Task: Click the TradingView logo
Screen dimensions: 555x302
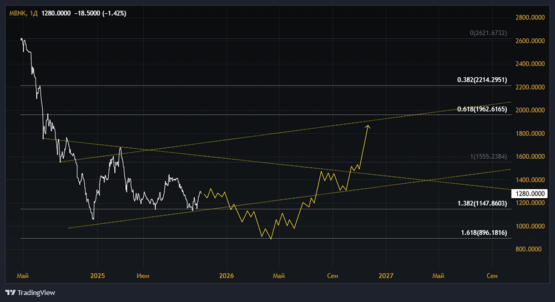Action: 30,293
